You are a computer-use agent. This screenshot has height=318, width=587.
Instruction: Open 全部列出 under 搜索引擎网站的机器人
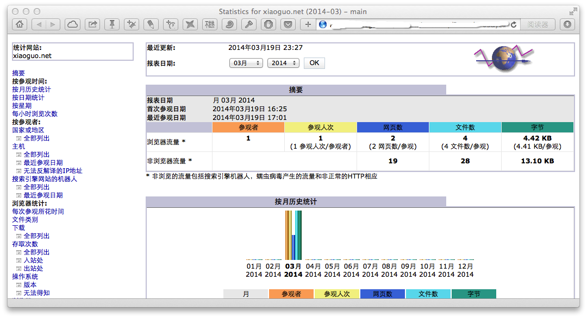click(36, 187)
